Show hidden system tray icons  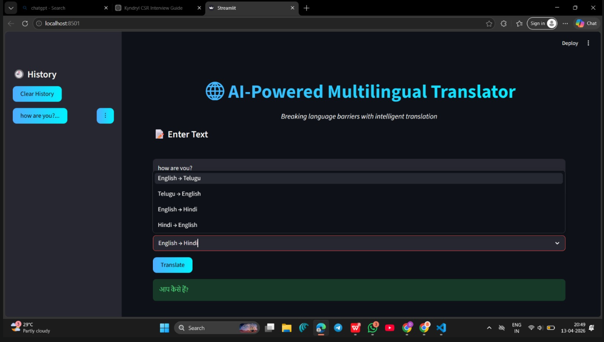489,328
